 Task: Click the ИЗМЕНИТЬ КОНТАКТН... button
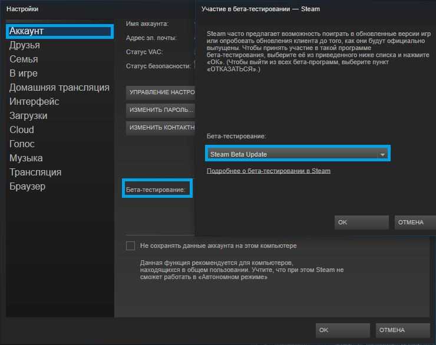[160, 128]
